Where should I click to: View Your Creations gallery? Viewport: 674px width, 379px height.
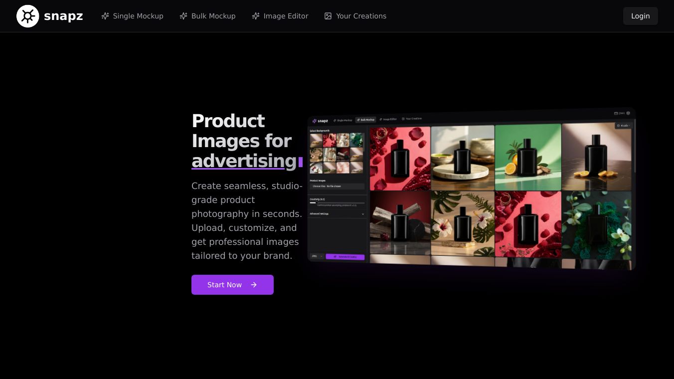click(x=355, y=16)
